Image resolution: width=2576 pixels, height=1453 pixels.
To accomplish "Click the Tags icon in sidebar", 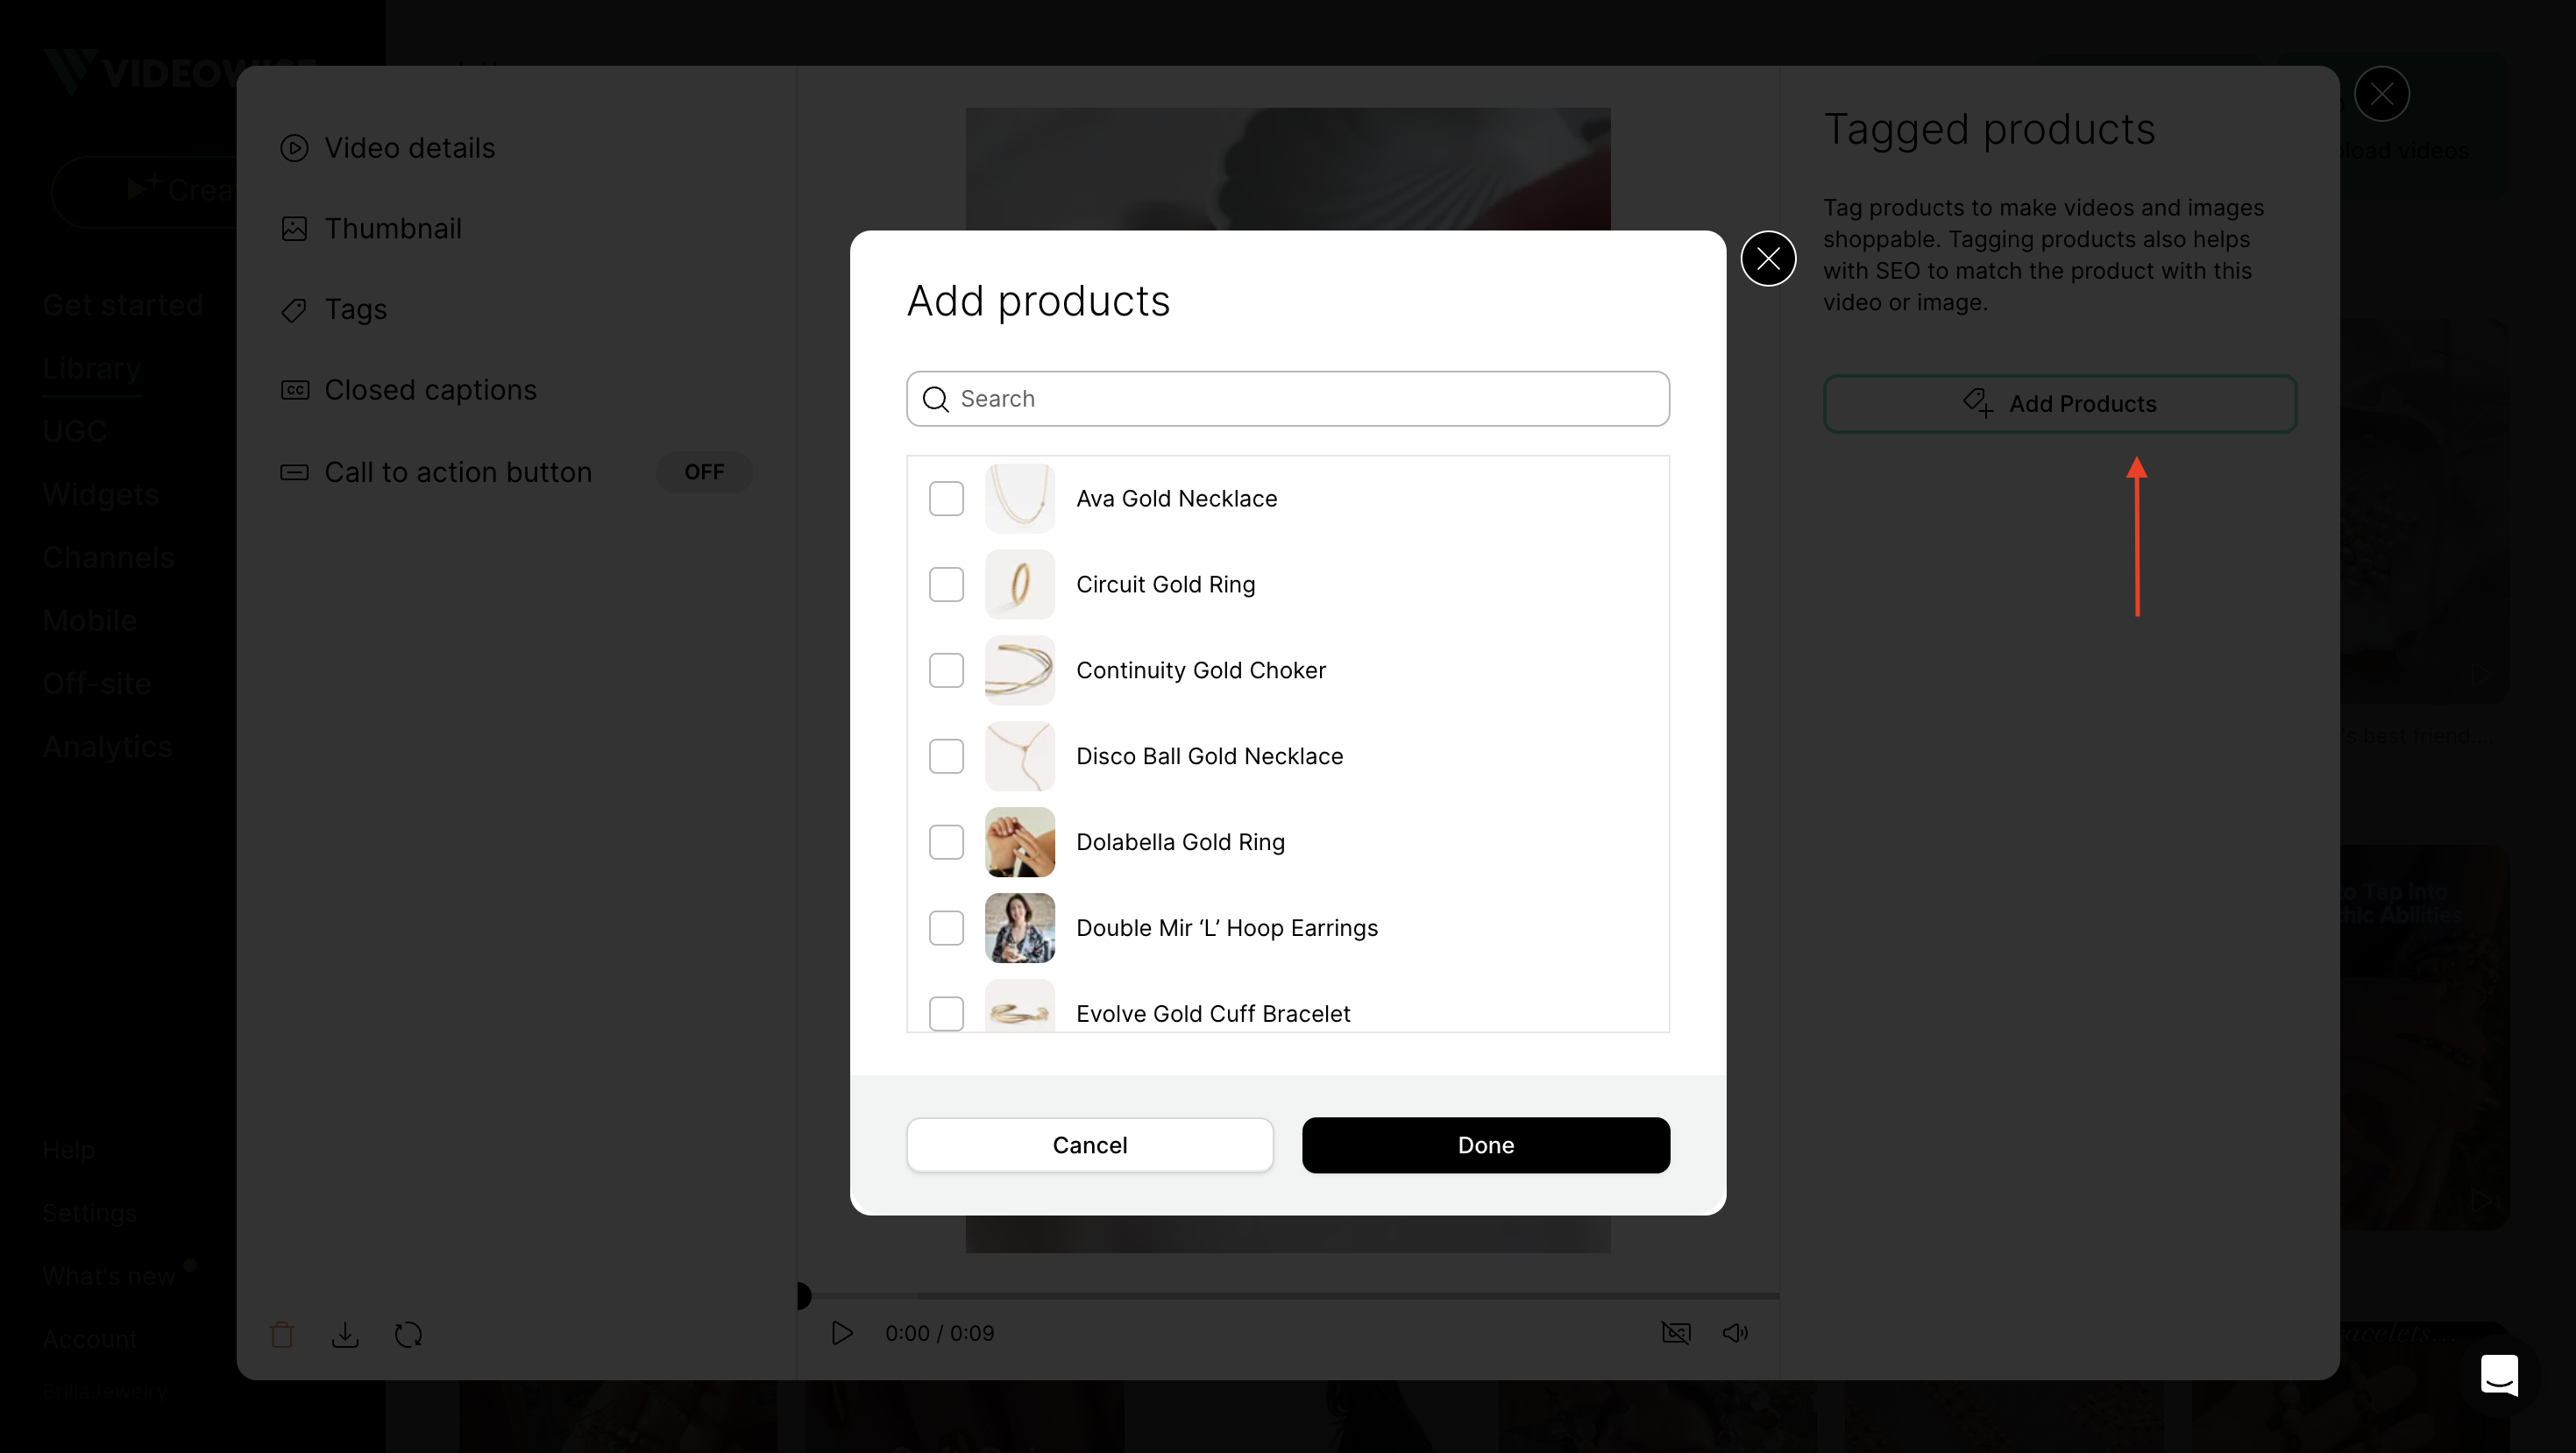I will click(294, 309).
